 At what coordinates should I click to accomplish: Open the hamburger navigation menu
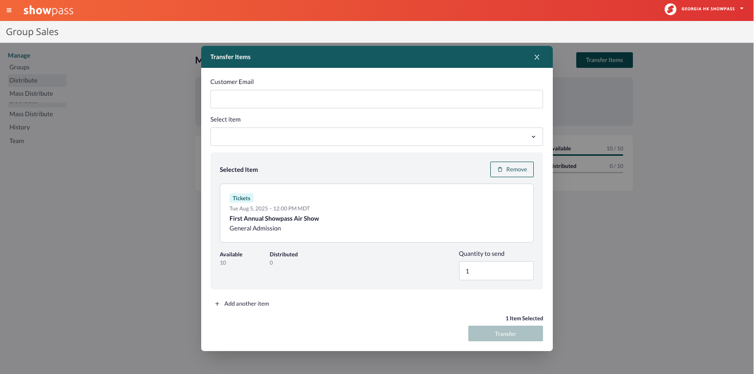coord(9,10)
